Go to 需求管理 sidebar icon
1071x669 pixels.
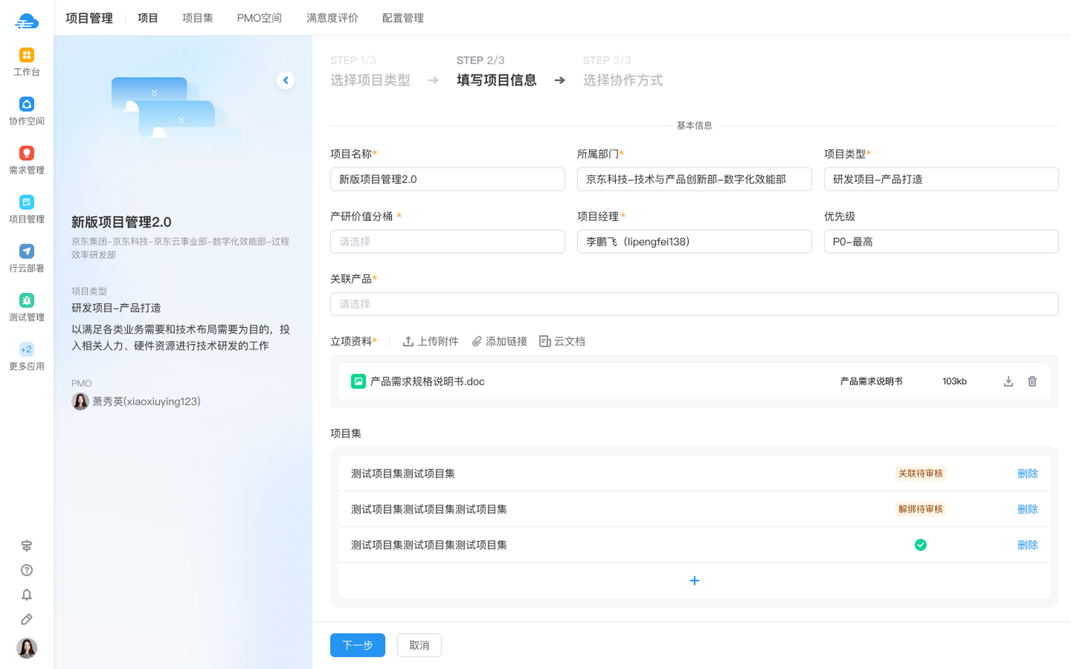26,154
